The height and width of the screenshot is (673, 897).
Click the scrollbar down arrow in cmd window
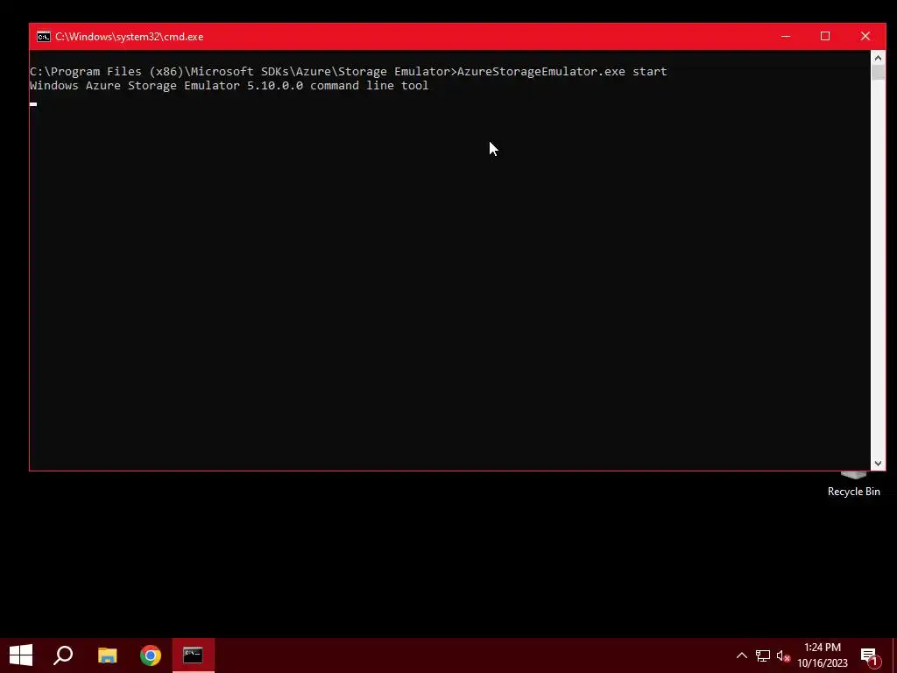point(878,463)
